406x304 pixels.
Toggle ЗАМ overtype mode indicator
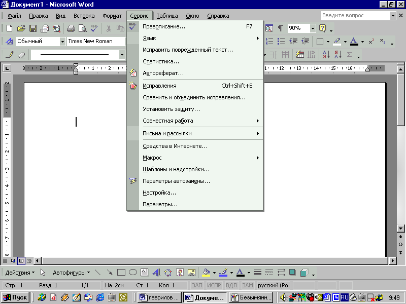[248, 285]
